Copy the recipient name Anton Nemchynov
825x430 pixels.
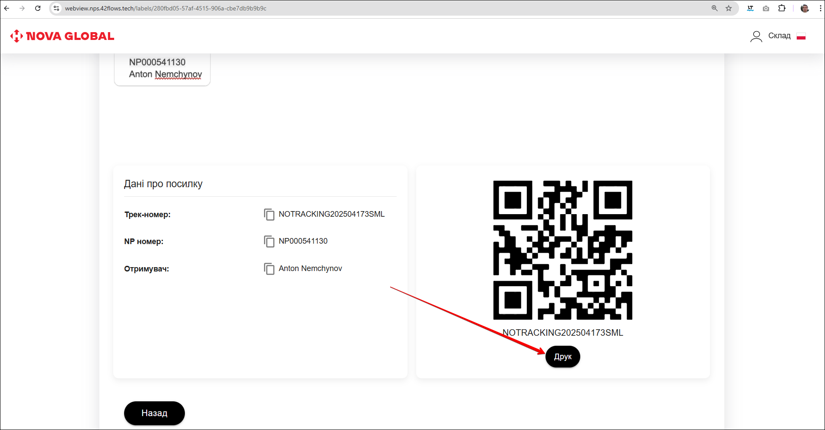[269, 269]
